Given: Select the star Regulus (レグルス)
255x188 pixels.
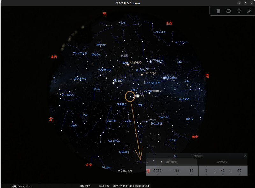Looking at the screenshot, I should [x=147, y=122].
